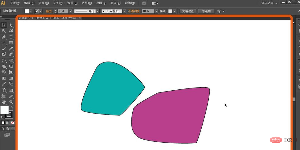Viewport: 300px width, 150px height.
Task: Click the 首选项 button
Action: (206, 11)
